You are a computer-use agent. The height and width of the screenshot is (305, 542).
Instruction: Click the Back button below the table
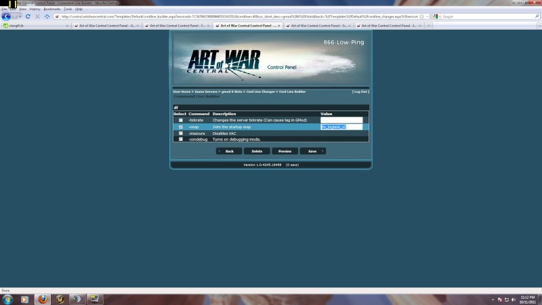point(229,151)
